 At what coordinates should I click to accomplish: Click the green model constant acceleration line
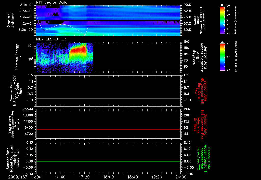point(108,161)
